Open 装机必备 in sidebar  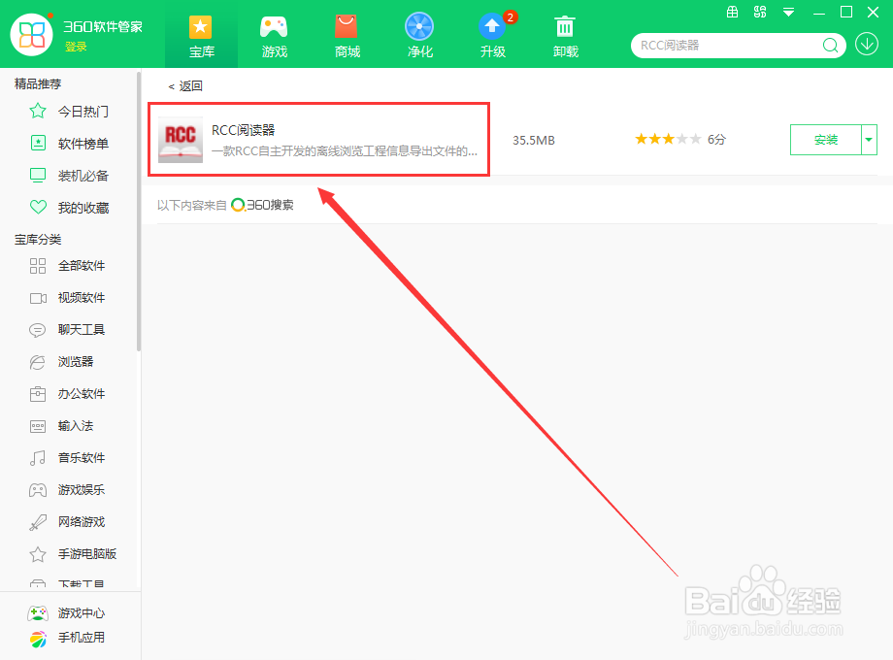tap(83, 176)
